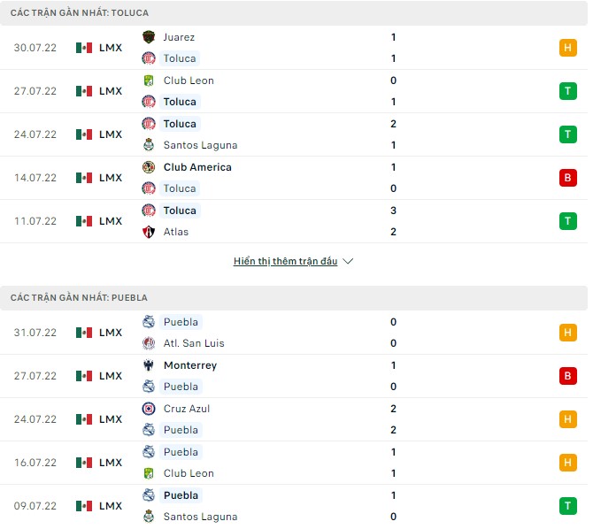Viewport: 593px width, 529px height.
Task: Open the Club America team name link
Action: tap(197, 167)
